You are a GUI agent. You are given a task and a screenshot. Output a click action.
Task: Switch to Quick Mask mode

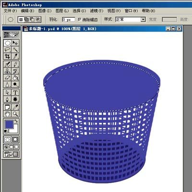pos(15,140)
